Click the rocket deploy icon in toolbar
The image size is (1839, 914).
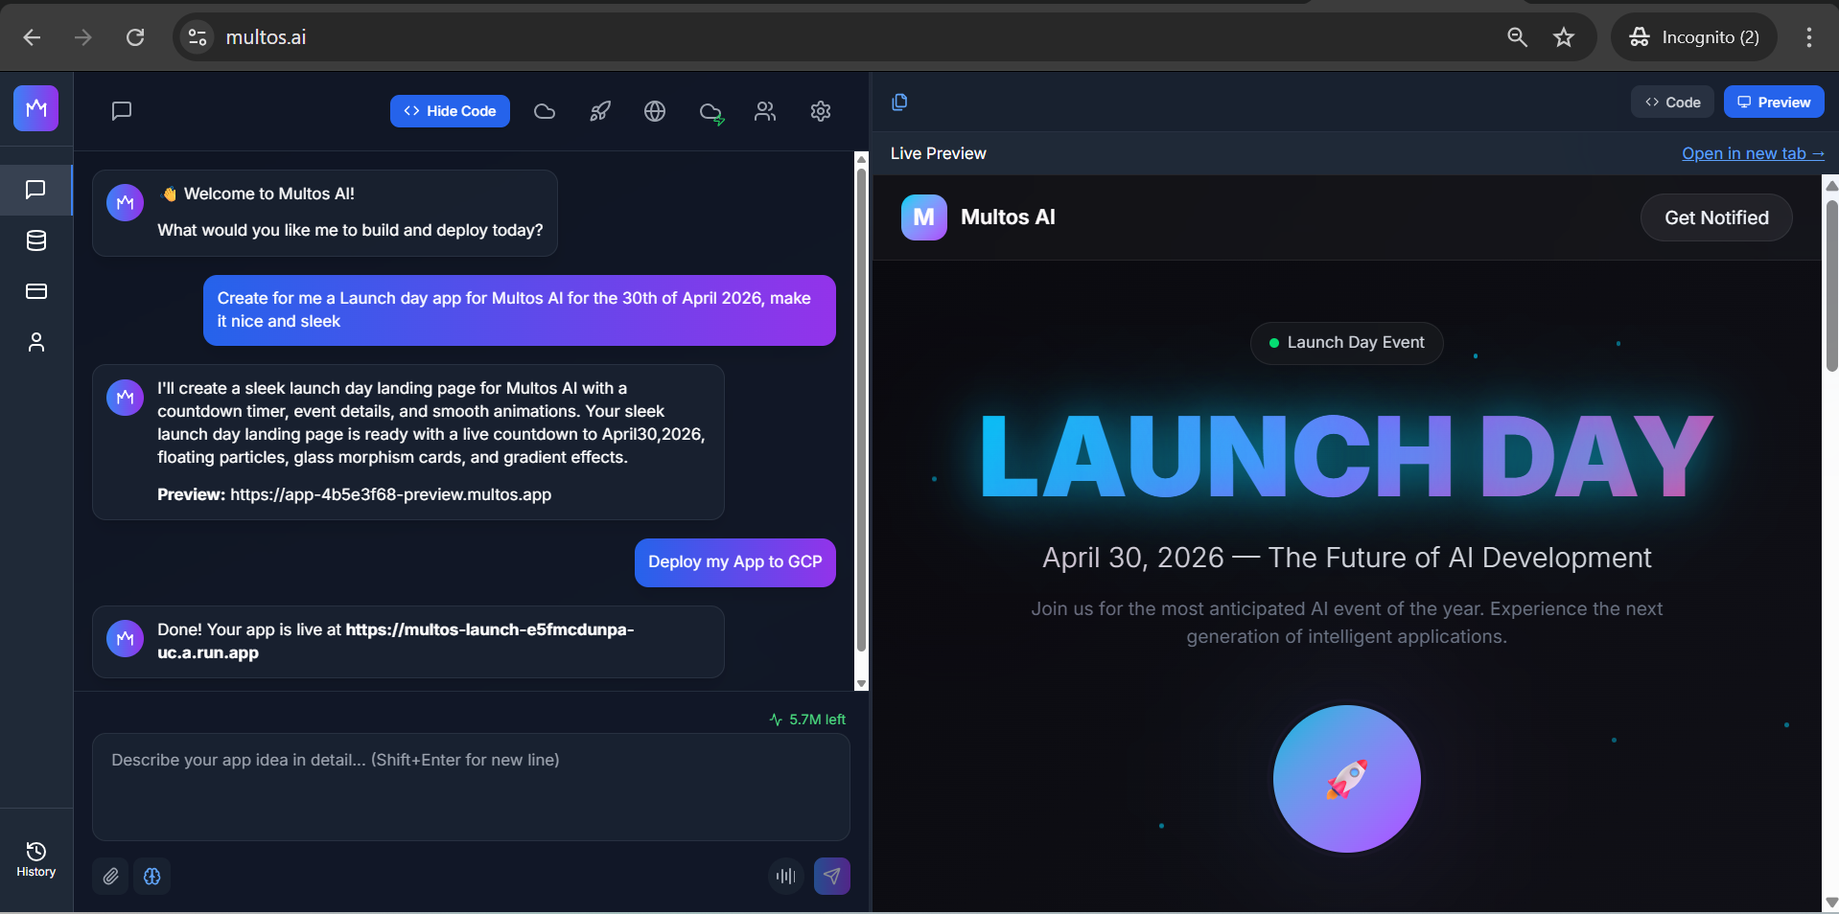point(600,111)
